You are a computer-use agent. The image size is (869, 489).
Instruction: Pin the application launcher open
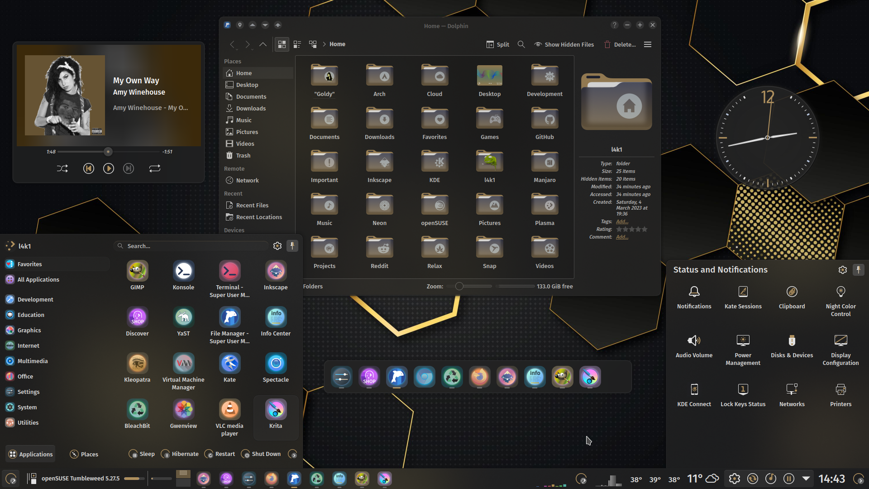click(292, 245)
